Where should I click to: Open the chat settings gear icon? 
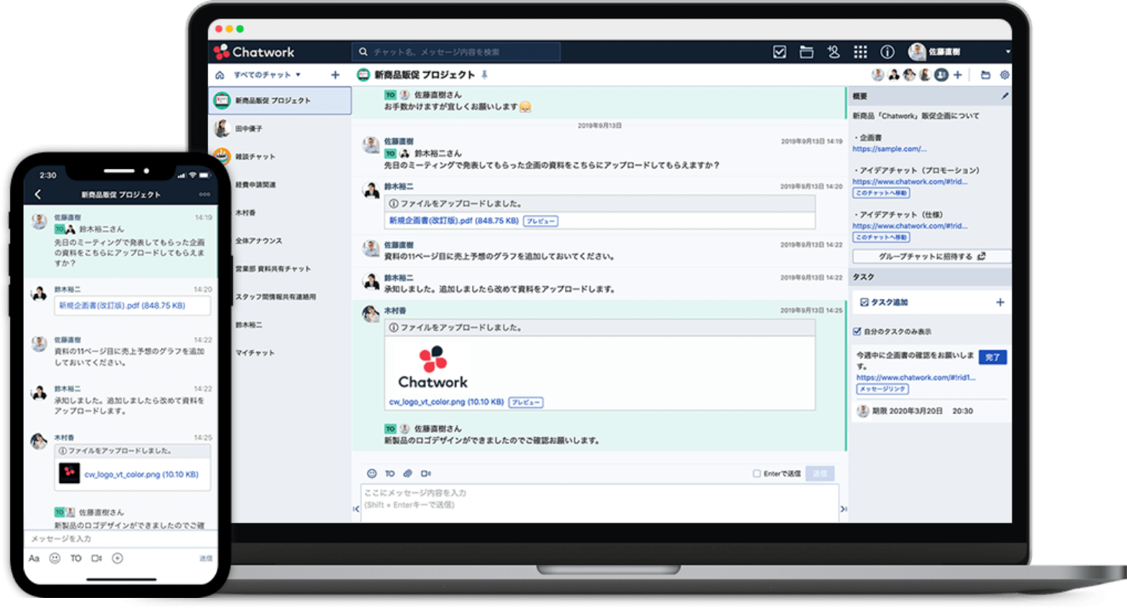coord(1005,75)
